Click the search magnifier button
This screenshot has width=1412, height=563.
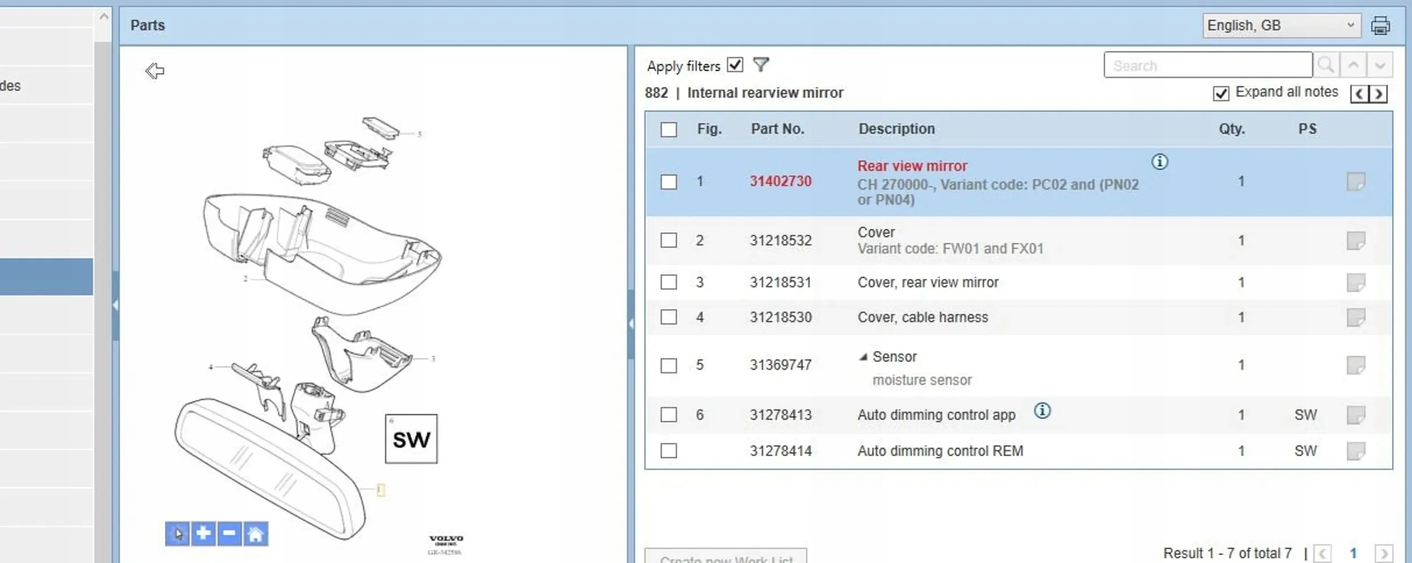1326,66
